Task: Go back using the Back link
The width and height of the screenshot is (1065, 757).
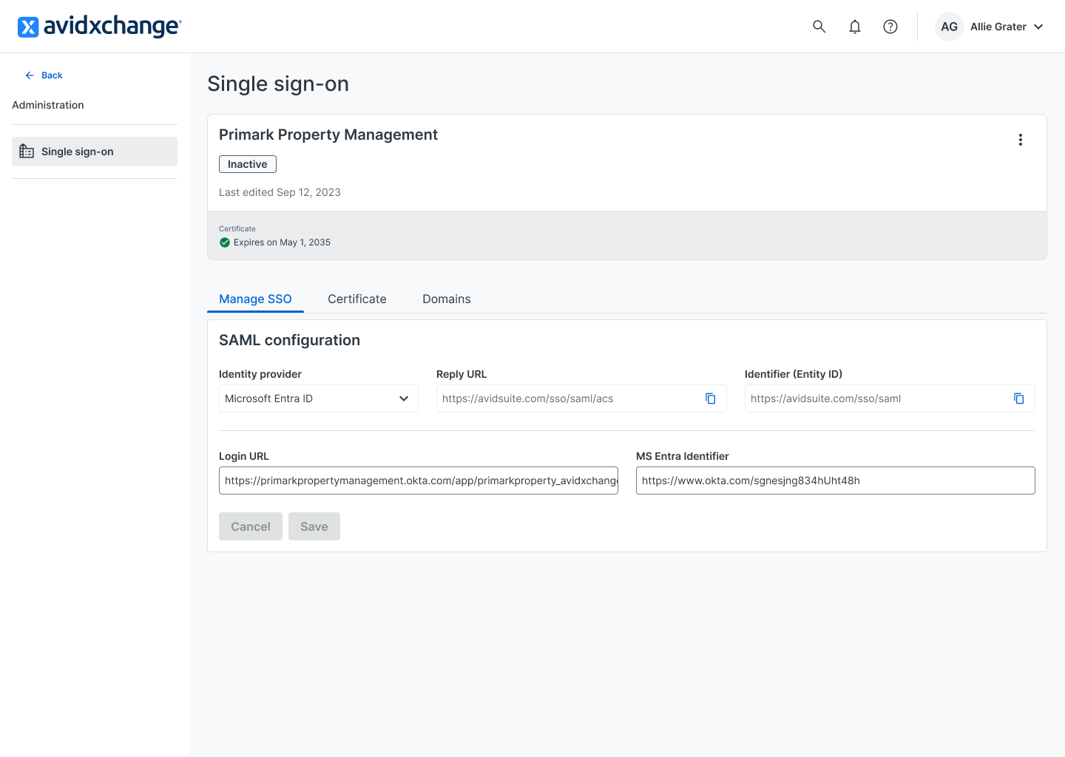Action: coord(44,75)
